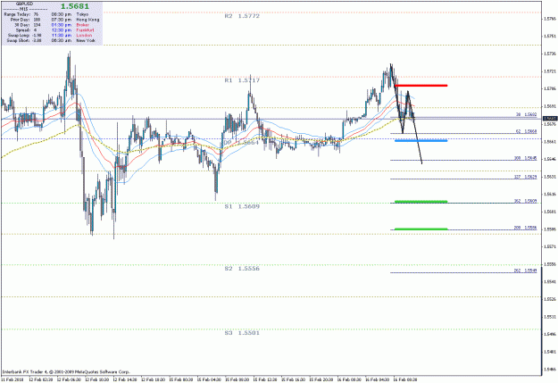The image size is (558, 383).
Task: Select the 12 Feb 14:30 time axis marker
Action: (125, 379)
